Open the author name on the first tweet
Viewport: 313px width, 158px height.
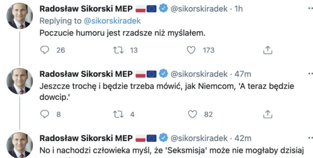click(86, 9)
